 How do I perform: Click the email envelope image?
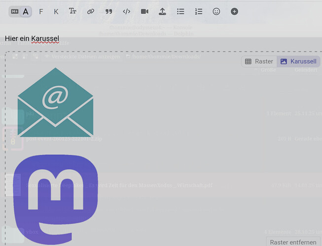[x=55, y=102]
